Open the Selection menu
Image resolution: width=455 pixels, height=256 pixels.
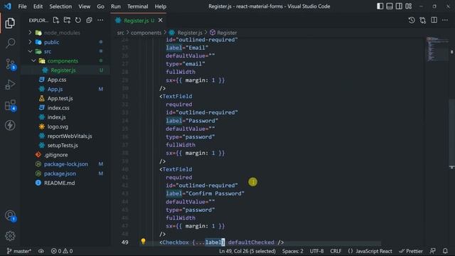60,6
